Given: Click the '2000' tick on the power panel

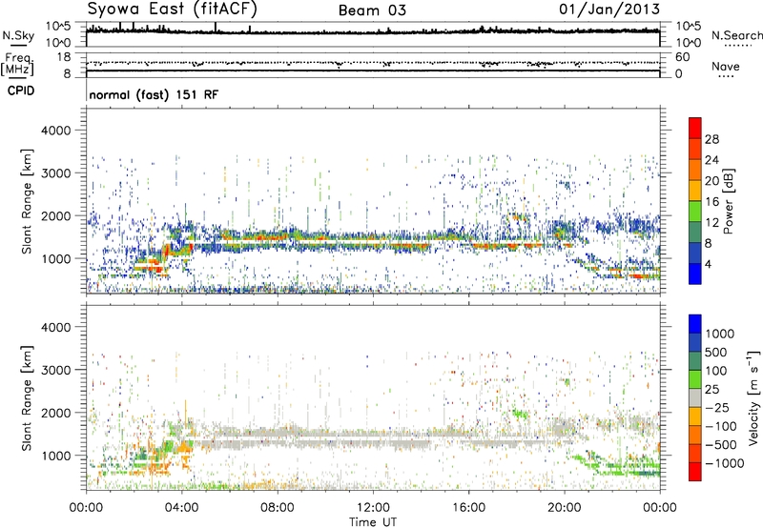Looking at the screenshot, I should coord(55,215).
